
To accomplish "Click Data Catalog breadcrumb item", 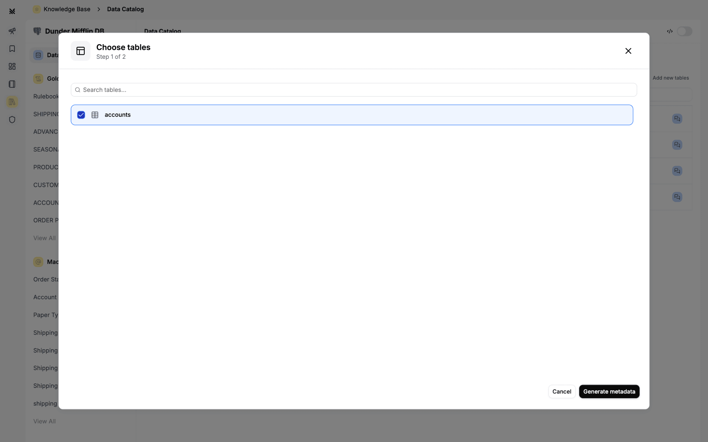I will pos(125,9).
